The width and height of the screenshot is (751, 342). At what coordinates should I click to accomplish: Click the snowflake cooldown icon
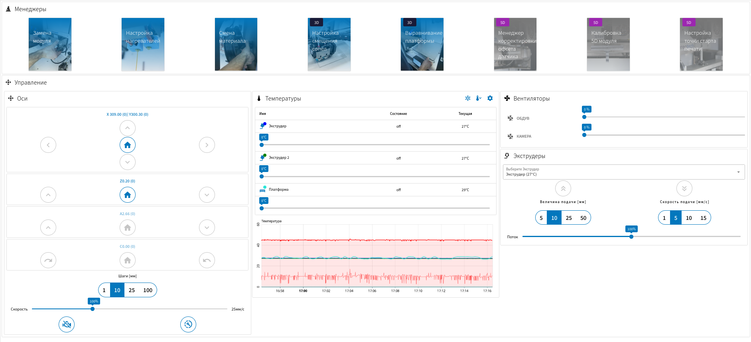tap(467, 98)
